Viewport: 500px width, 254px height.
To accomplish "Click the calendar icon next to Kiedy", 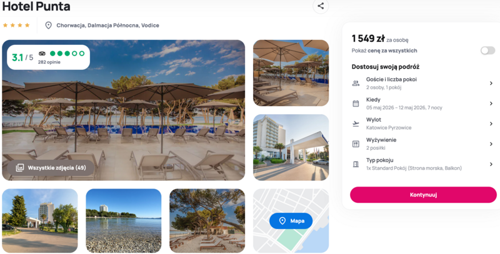I will [x=356, y=104].
